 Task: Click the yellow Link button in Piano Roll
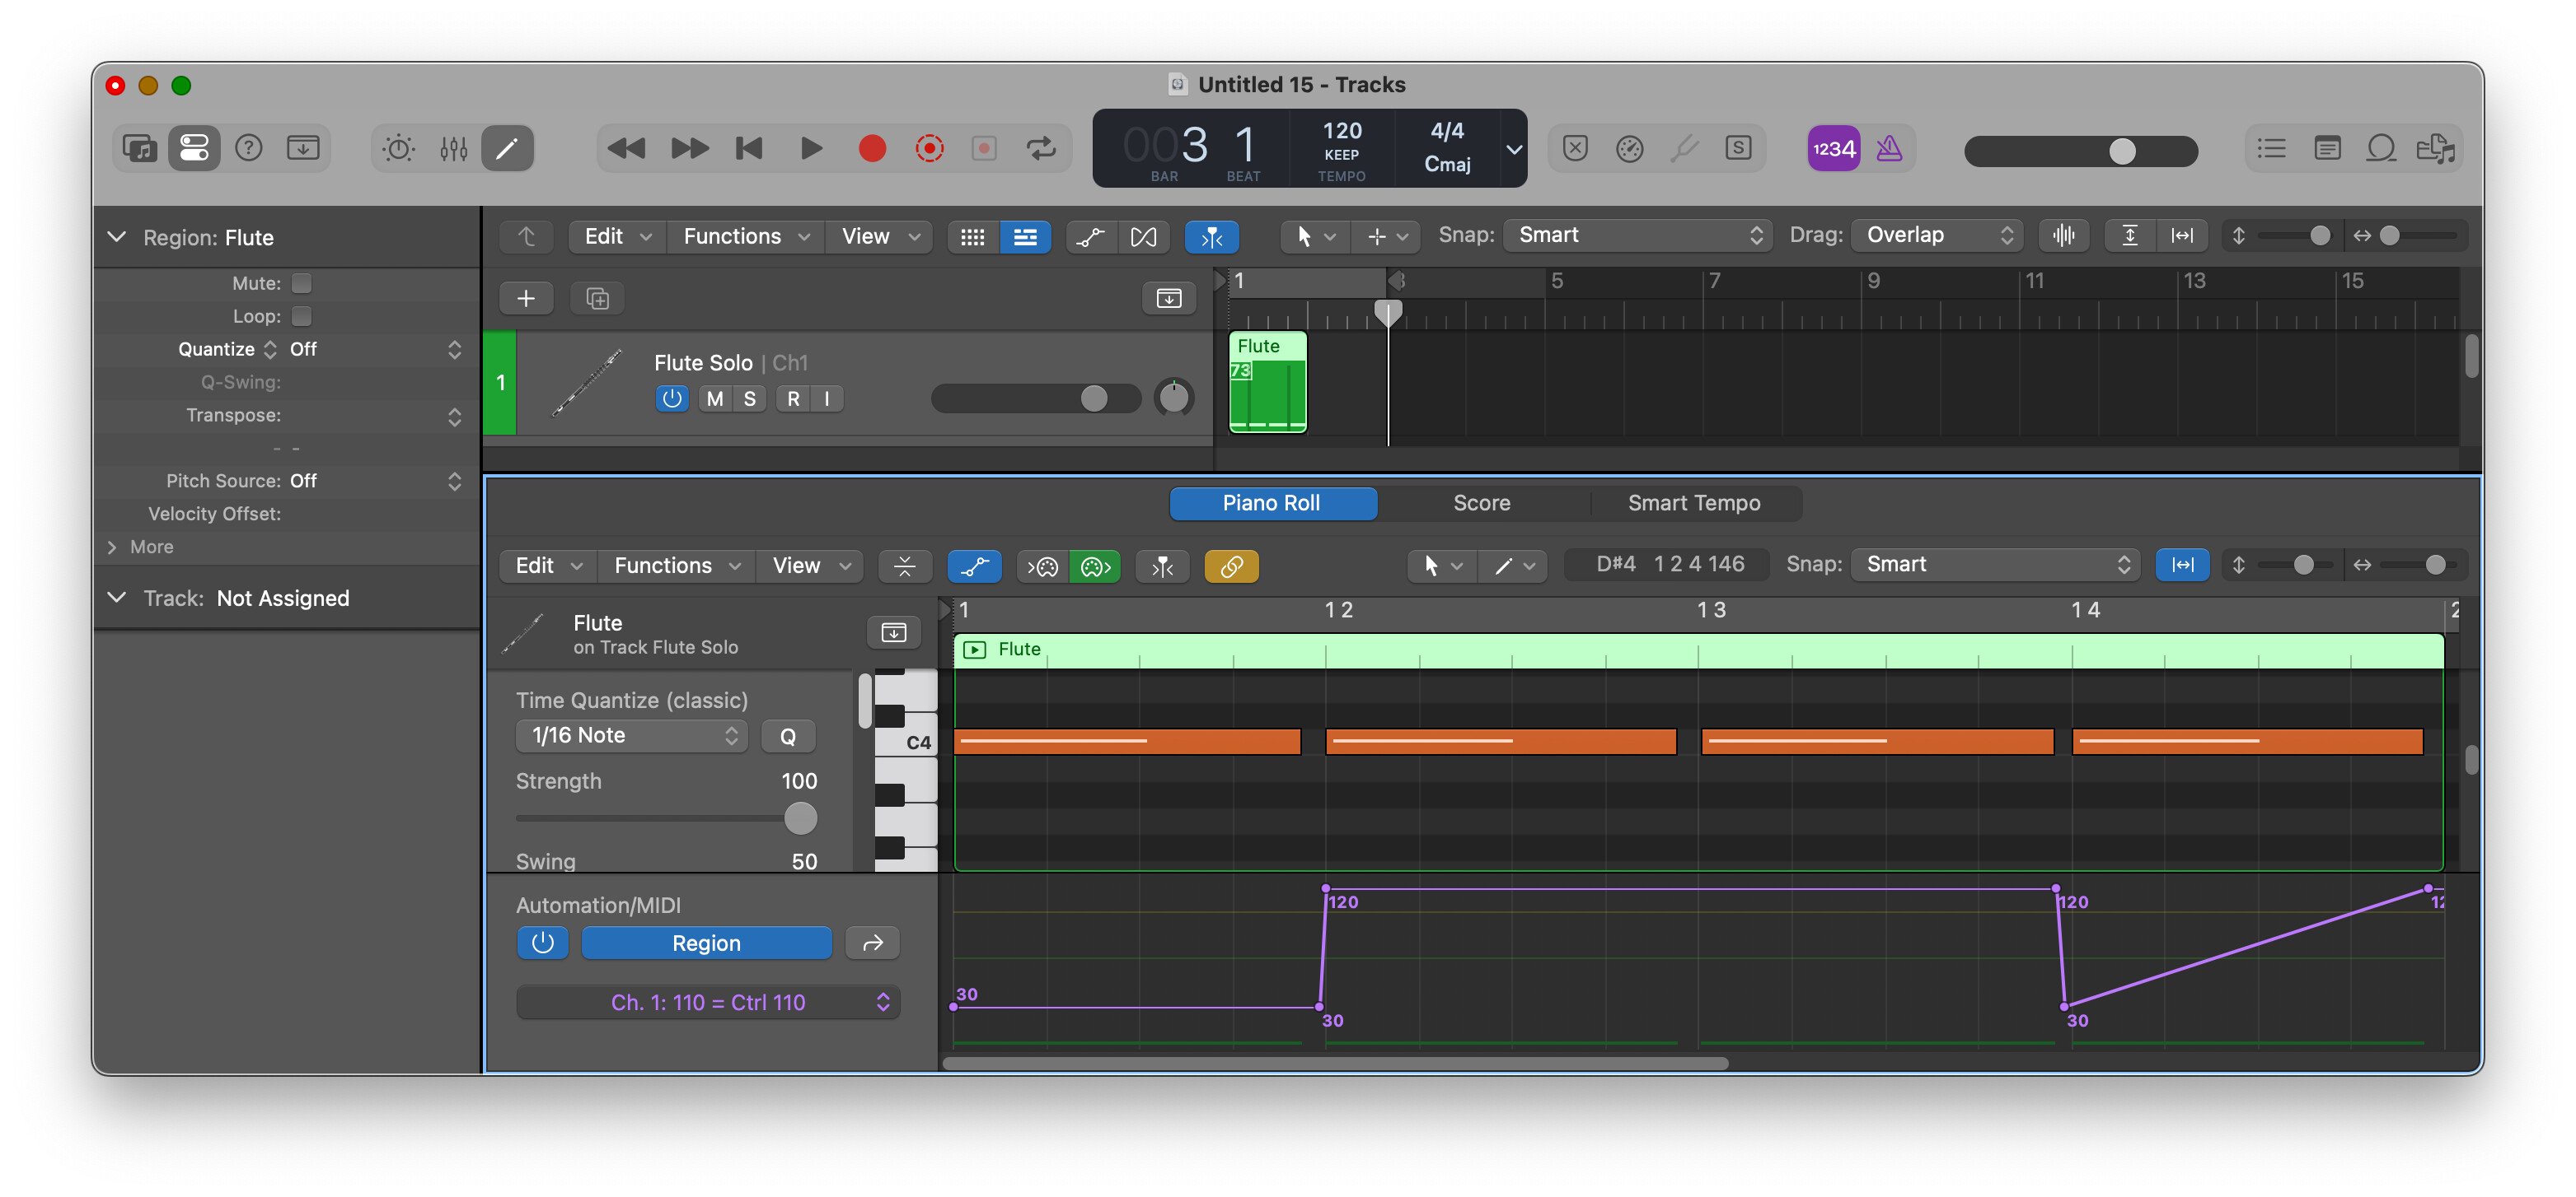pos(1231,566)
